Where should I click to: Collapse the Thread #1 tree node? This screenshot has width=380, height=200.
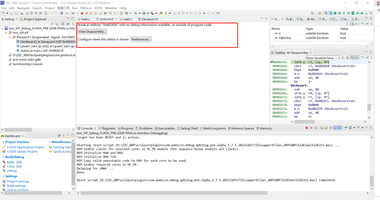(10, 38)
